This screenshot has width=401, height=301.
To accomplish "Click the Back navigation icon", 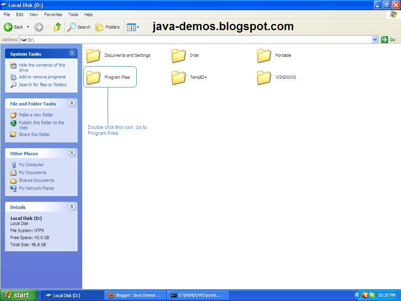I will click(9, 27).
